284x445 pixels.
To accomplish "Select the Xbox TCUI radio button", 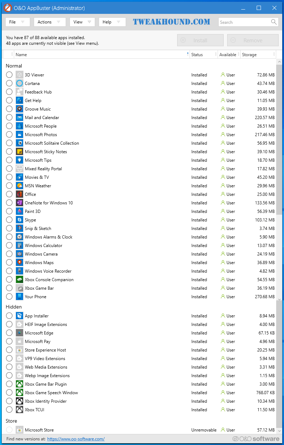I will tap(9, 410).
